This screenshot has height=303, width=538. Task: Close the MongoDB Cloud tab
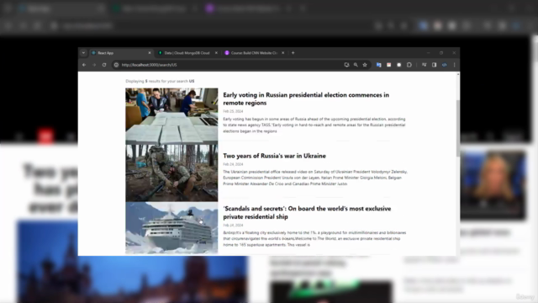pyautogui.click(x=216, y=53)
